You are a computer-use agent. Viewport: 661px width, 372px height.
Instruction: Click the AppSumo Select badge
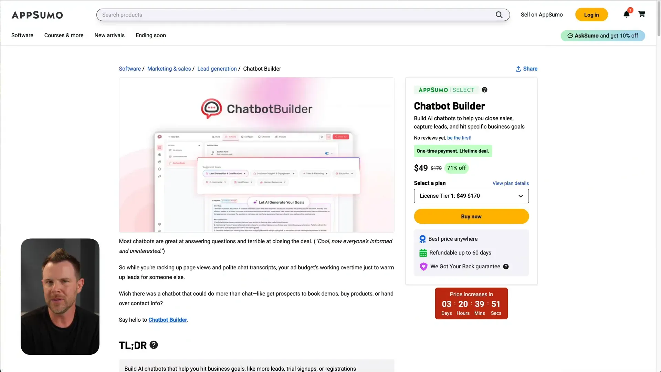coord(446,90)
